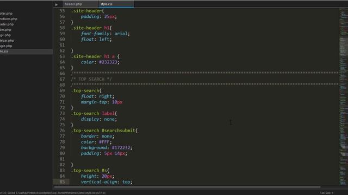Click line number 55 in the gutter
The image size is (348, 195).
(x=62, y=11)
